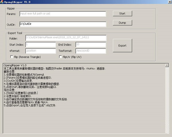Click the log line starting with '3.[OutDir]'
Image resolution: width=172 pixels, height=137 pixels.
[x=18, y=81]
